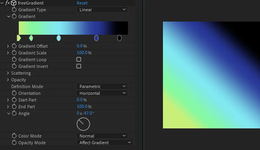Image resolution: width=260 pixels, height=150 pixels.
Task: Toggle stopwatch for Gradient Type
Action: (x=14, y=10)
